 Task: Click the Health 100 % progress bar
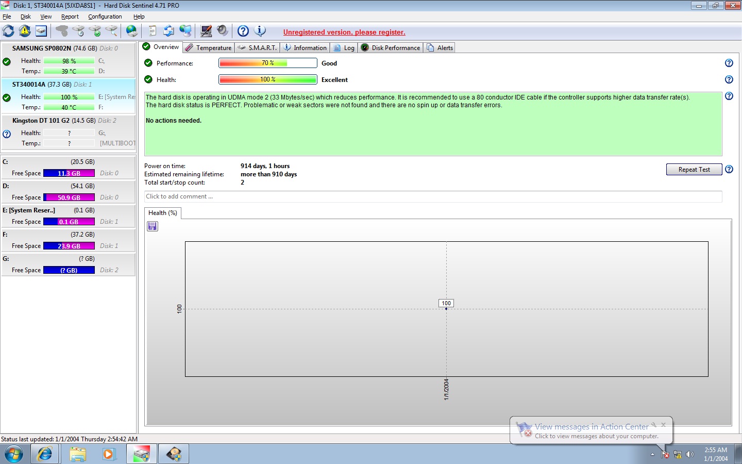(268, 79)
